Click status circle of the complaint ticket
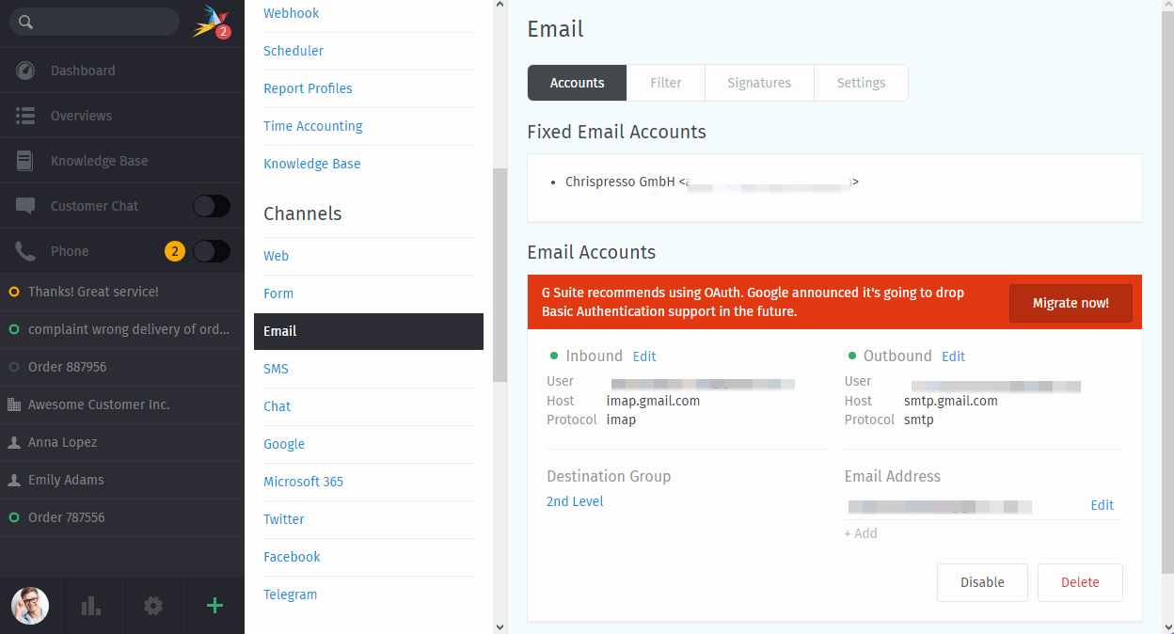 pos(14,329)
